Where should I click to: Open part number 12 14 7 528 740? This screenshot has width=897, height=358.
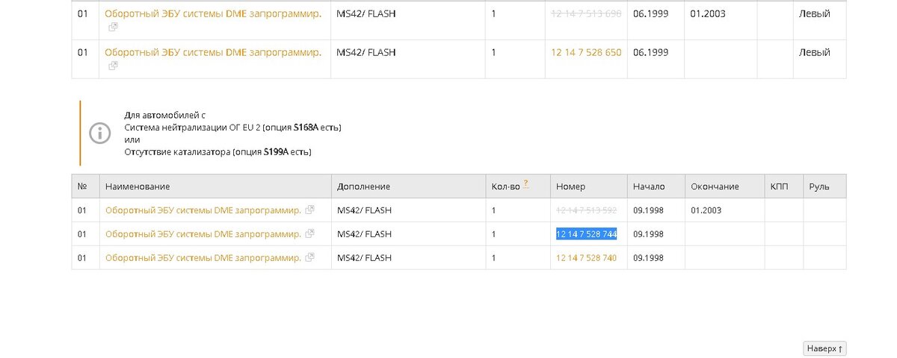[586, 258]
